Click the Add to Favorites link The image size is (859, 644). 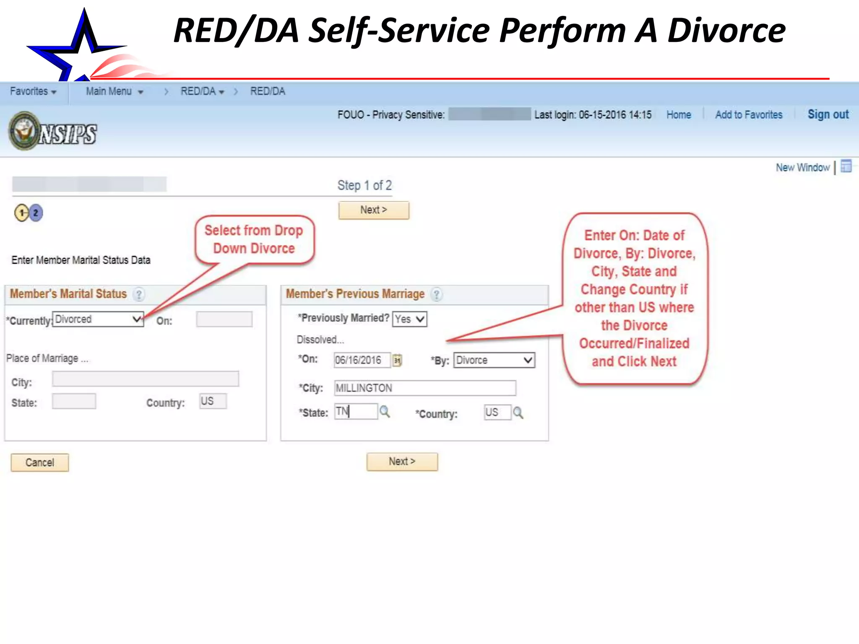(748, 115)
